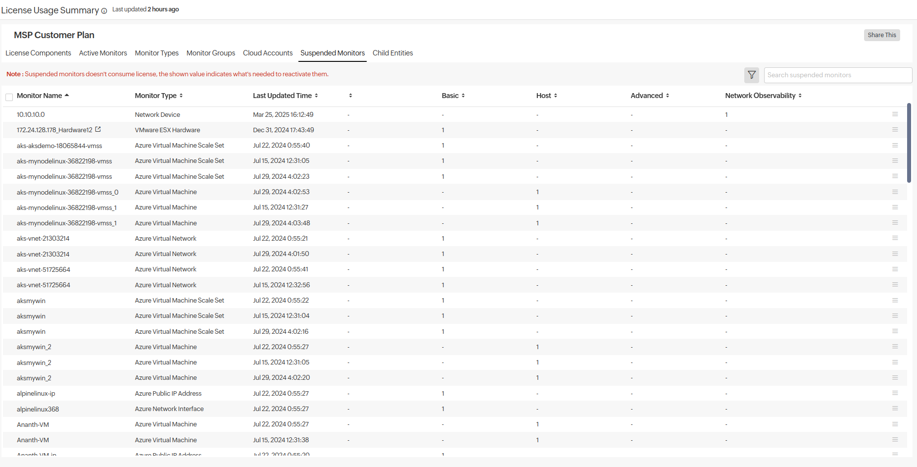Open external link icon for 172.24.128.178_Hardware12
The width and height of the screenshot is (917, 467).
click(98, 129)
